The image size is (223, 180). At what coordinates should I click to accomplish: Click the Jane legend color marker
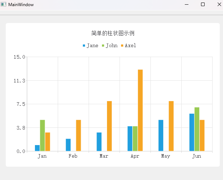click(84, 46)
